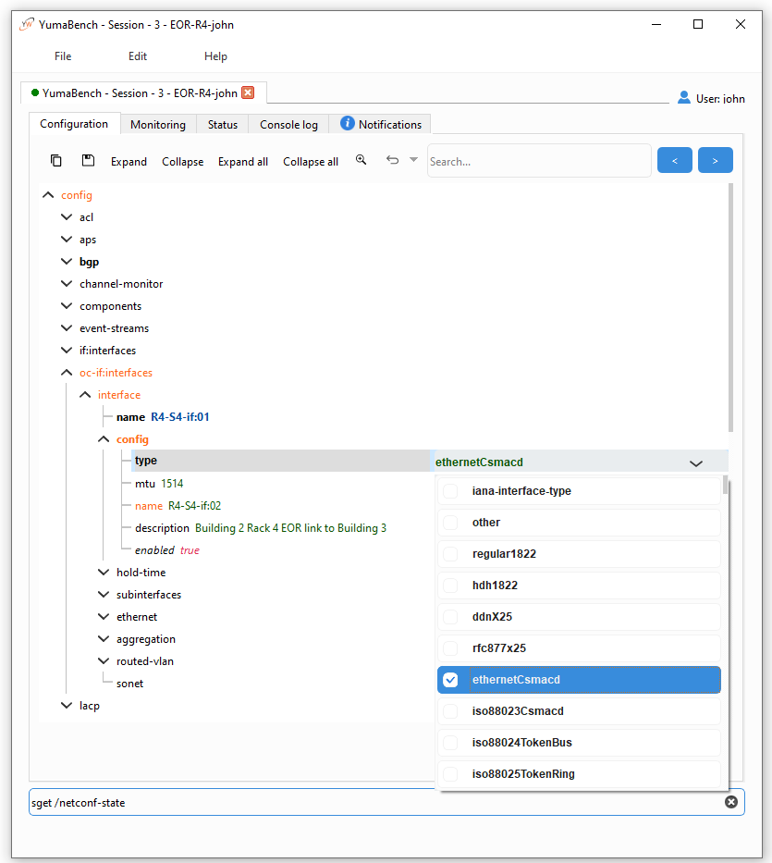Tick the rfc877x25 checkbox
Screen dimensions: 772x863
[x=450, y=648]
